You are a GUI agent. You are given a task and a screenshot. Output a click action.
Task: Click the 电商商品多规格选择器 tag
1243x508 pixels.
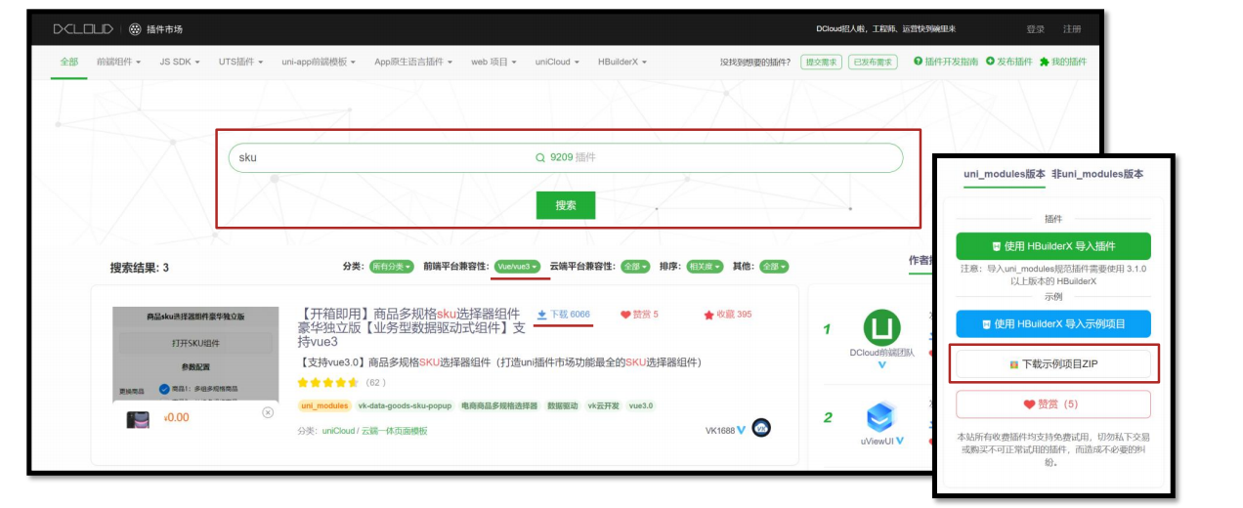500,405
